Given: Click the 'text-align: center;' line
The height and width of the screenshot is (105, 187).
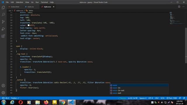Looking at the screenshot, I should (30, 38).
